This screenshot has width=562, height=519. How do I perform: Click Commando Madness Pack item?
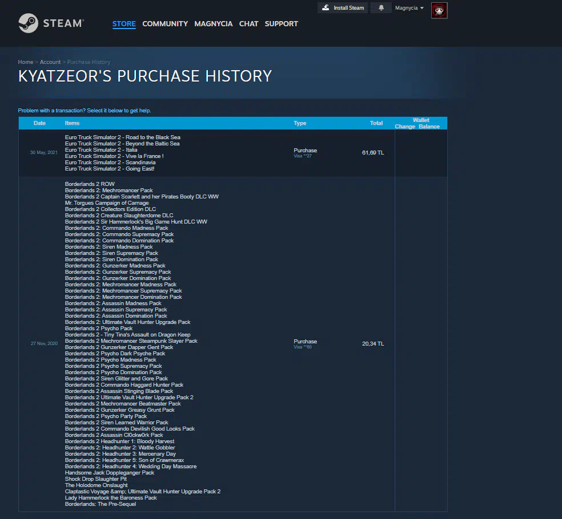tap(117, 228)
